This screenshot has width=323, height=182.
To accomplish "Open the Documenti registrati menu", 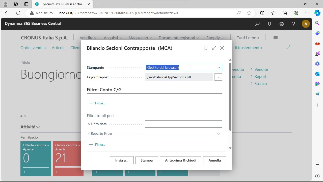I will [x=179, y=38].
